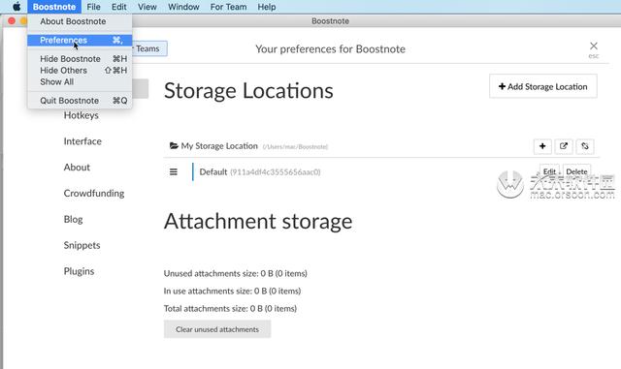Click the Total attachments size line

point(230,309)
